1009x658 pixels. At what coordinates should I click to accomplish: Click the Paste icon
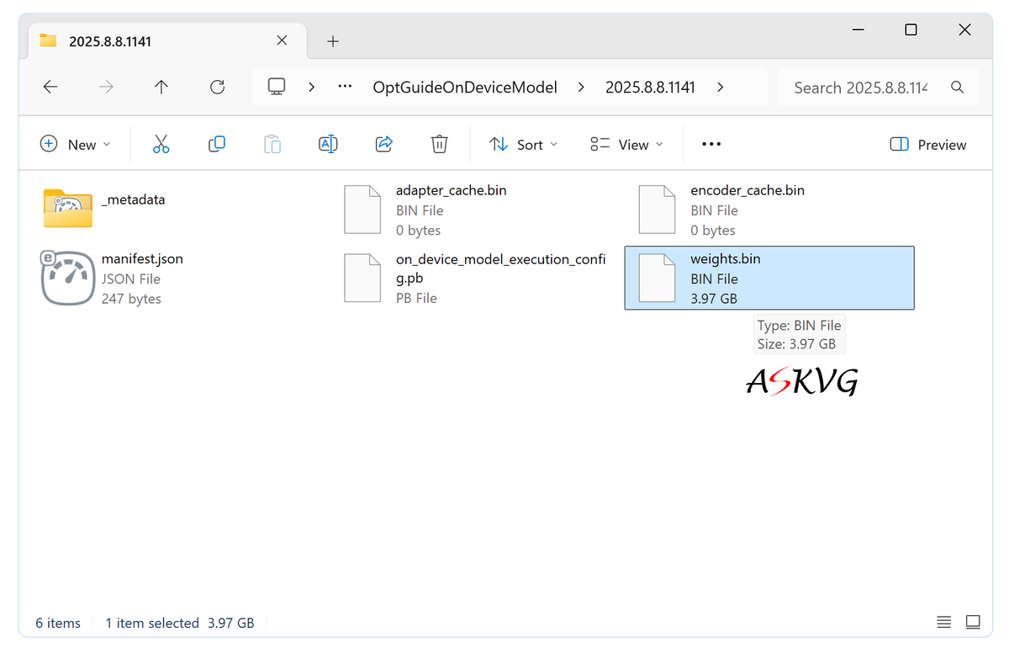point(272,144)
